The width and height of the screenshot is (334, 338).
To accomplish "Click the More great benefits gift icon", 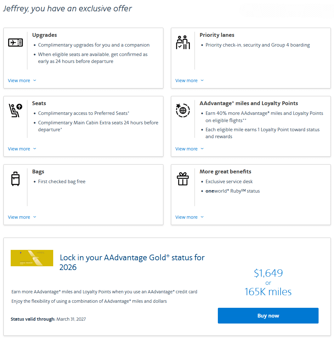I will click(x=183, y=178).
